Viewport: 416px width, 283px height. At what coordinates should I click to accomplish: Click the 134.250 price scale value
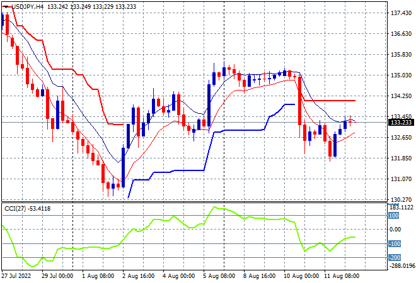tap(401, 96)
